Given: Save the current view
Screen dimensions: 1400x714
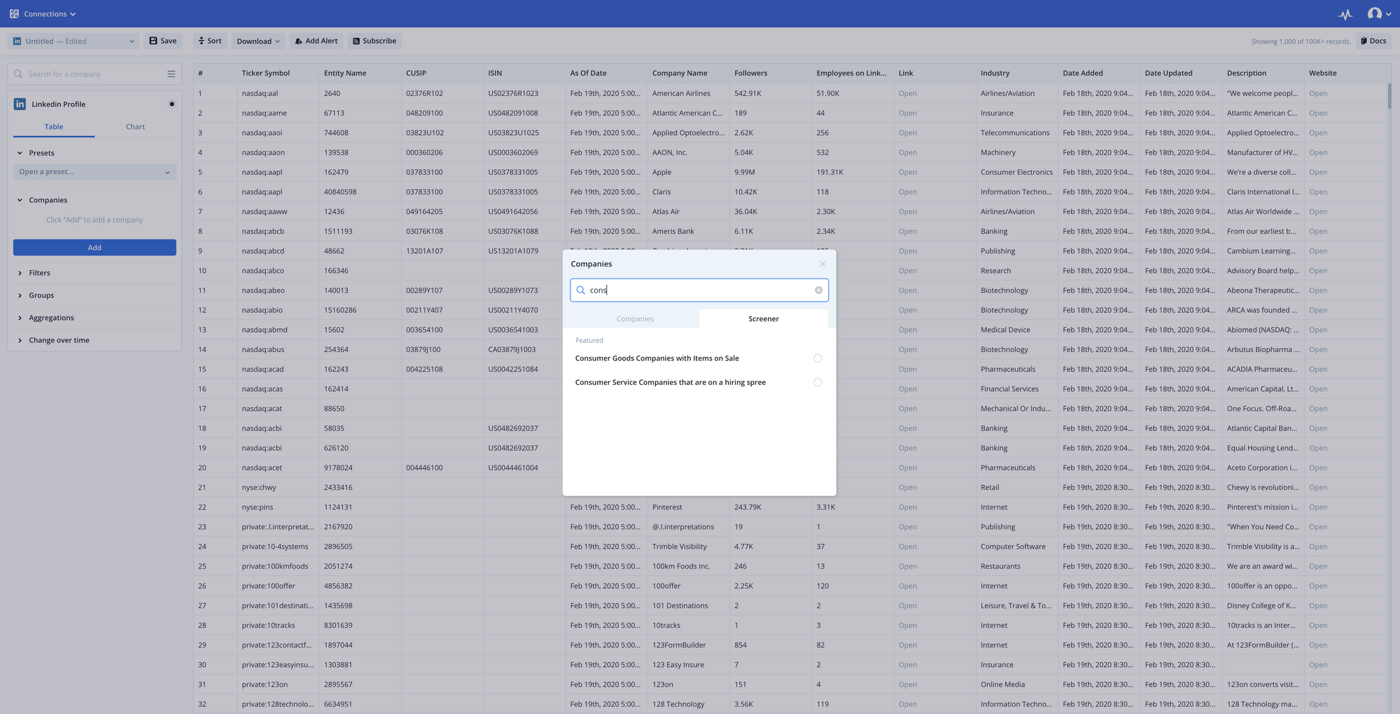Looking at the screenshot, I should click(163, 41).
